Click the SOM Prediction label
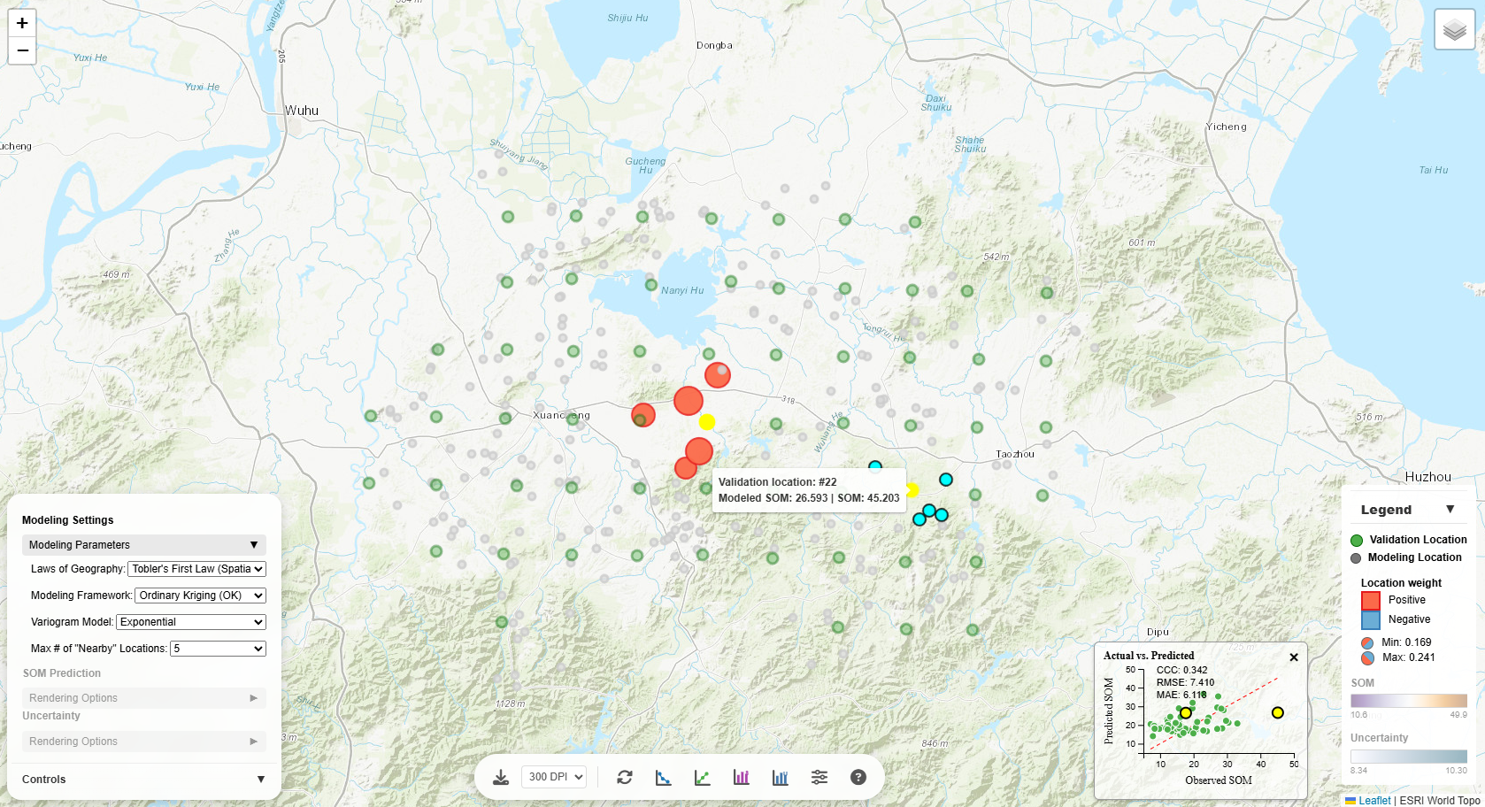 [62, 673]
